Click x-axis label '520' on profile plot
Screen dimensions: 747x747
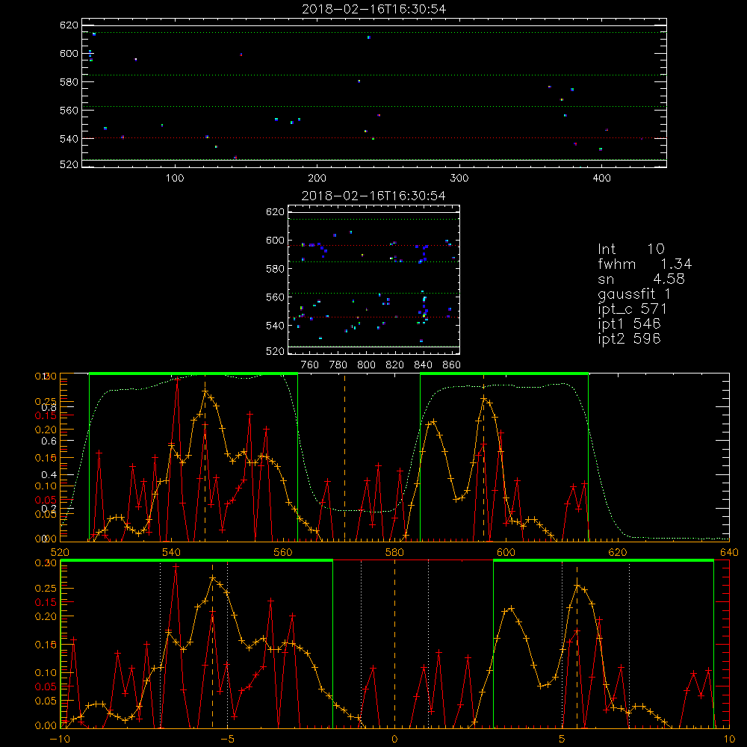(x=60, y=553)
